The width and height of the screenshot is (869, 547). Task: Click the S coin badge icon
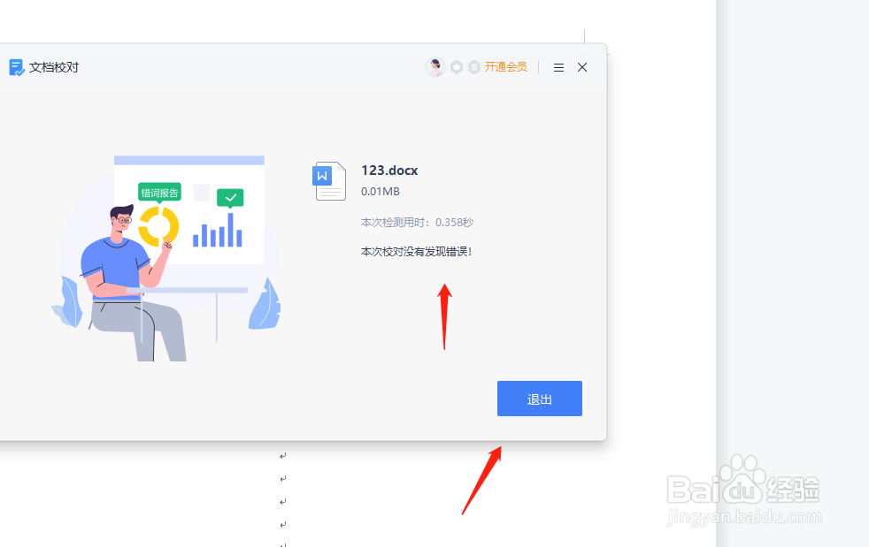[x=474, y=67]
